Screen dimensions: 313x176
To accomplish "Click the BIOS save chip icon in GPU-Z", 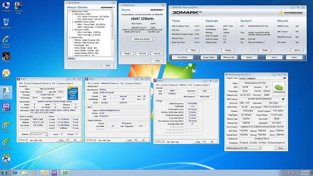I will coord(283,99).
